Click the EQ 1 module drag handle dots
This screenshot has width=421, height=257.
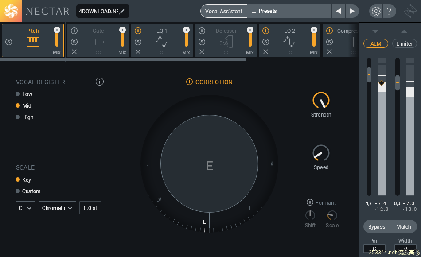162,53
